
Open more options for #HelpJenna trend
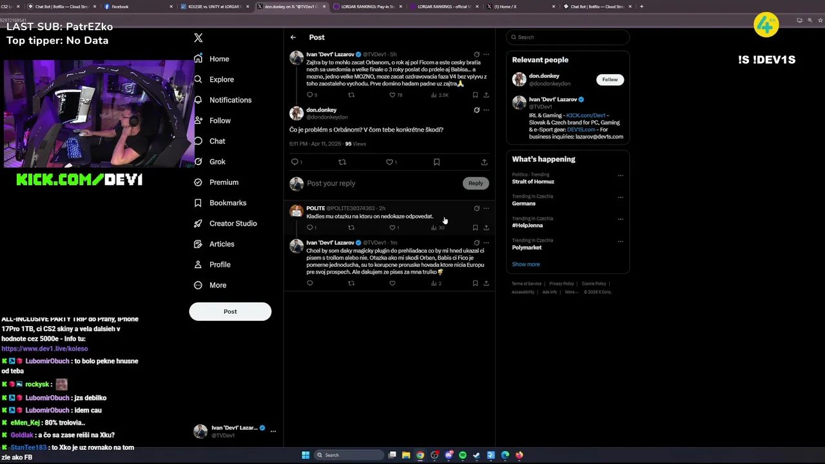click(621, 219)
